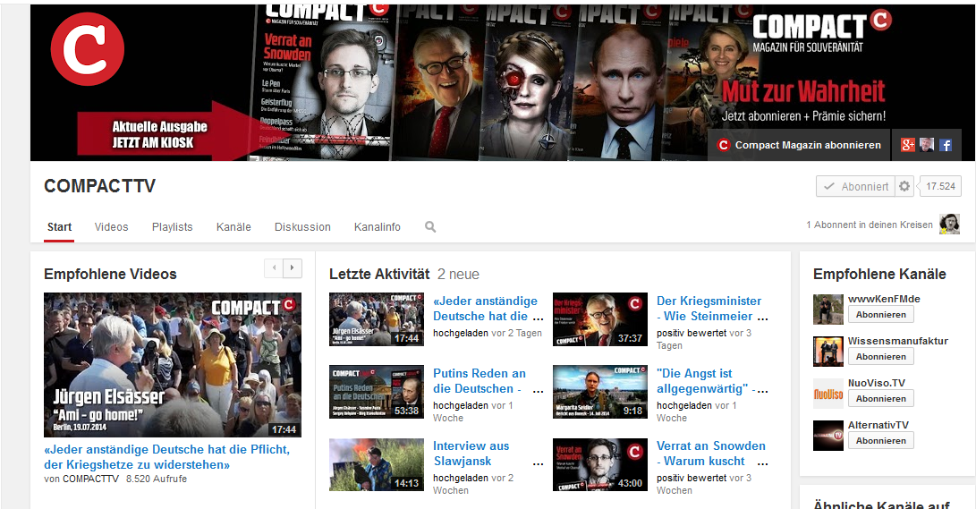Click Compact Magazin abonnieren banner link

[799, 145]
